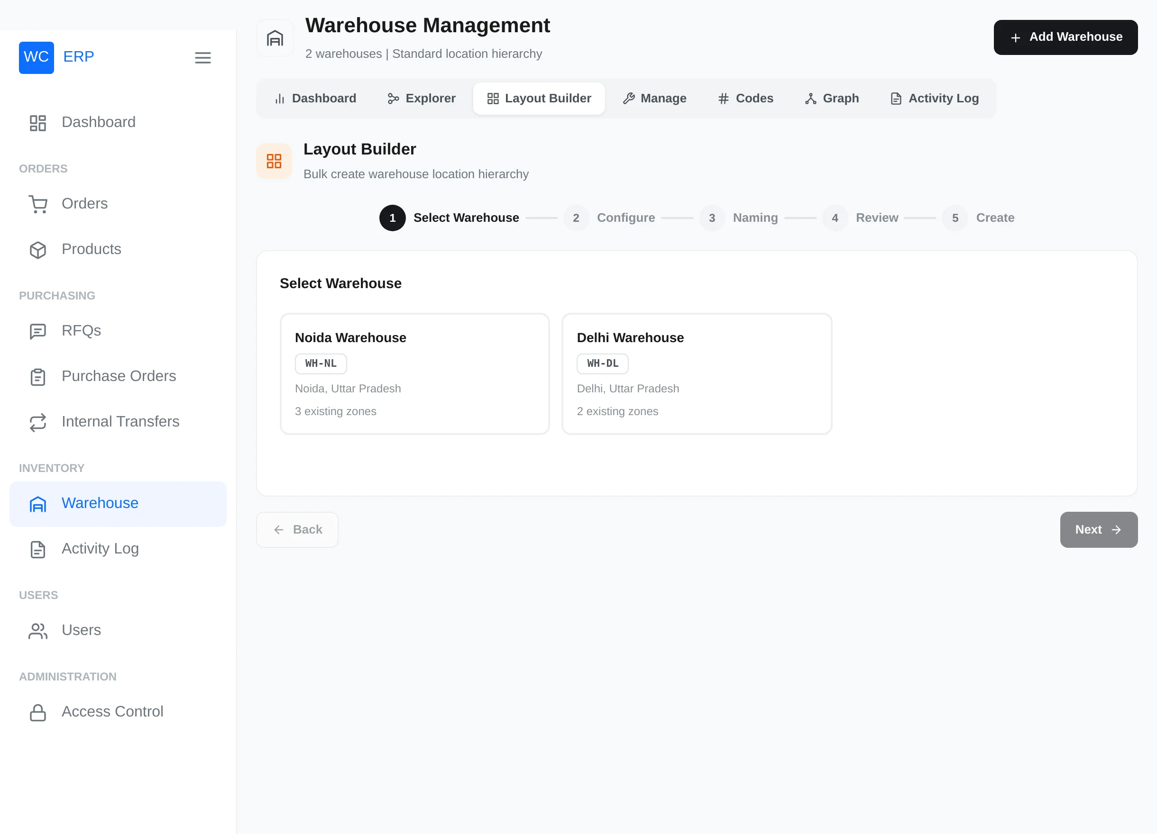Go to Dashboard in the sidebar
The width and height of the screenshot is (1157, 834).
click(x=118, y=122)
